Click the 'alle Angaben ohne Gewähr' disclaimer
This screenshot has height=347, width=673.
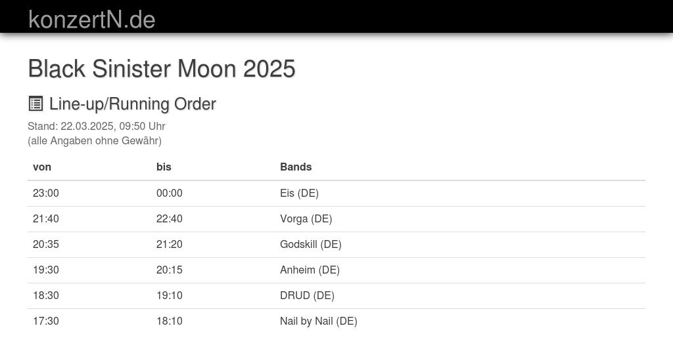pyautogui.click(x=95, y=140)
